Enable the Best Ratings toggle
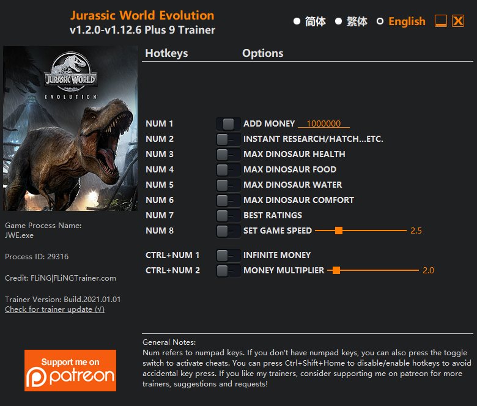477x406 pixels. pos(228,216)
